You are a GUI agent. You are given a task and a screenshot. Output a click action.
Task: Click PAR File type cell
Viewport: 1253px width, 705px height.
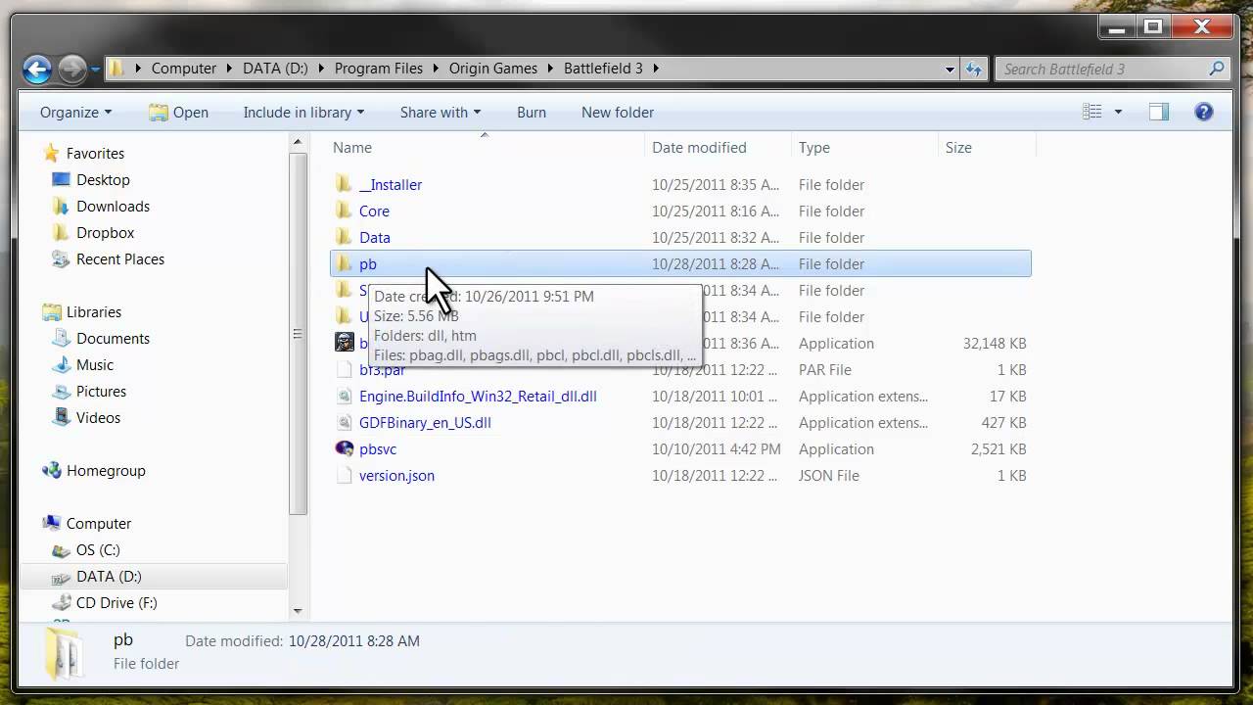825,370
